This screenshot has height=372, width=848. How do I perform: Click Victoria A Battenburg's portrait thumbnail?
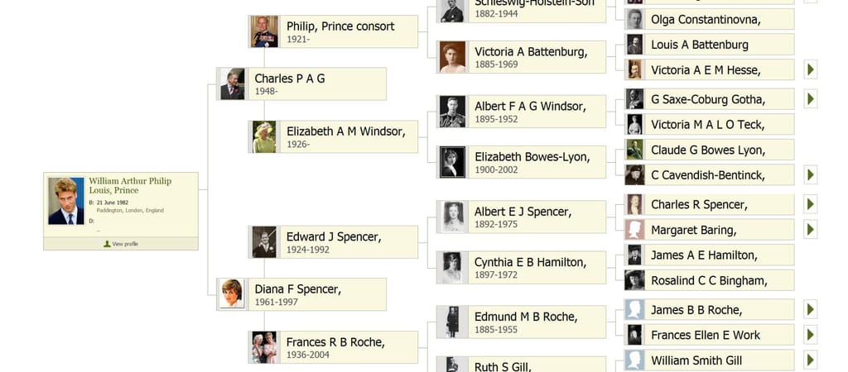pyautogui.click(x=452, y=57)
